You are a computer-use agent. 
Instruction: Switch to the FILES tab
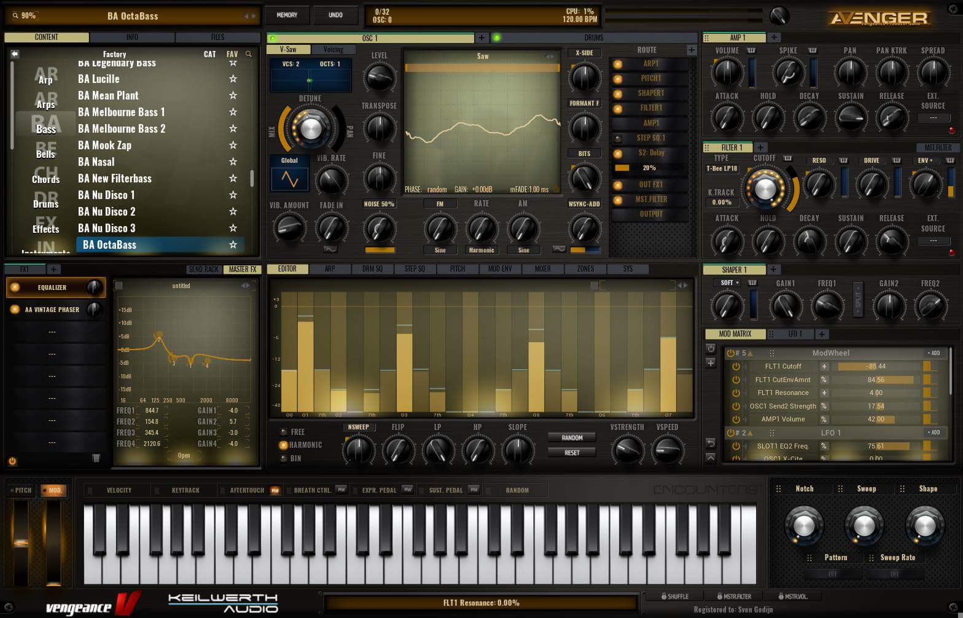point(217,37)
